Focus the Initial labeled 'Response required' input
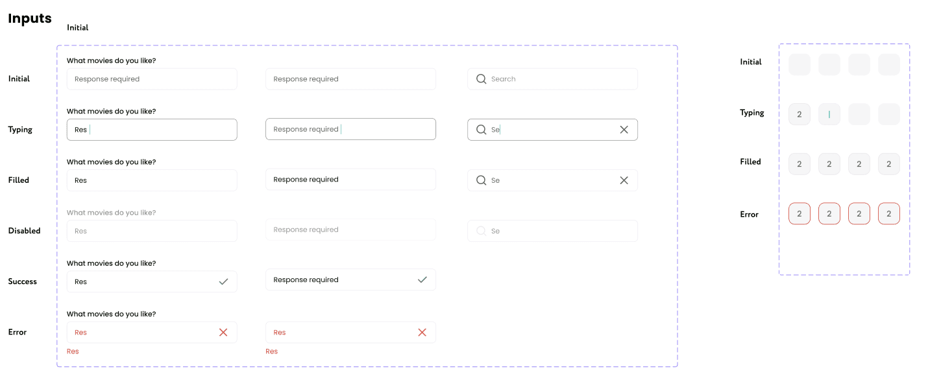 pyautogui.click(x=152, y=79)
